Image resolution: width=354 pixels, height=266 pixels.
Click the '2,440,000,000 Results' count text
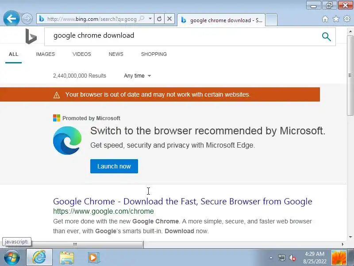80,76
